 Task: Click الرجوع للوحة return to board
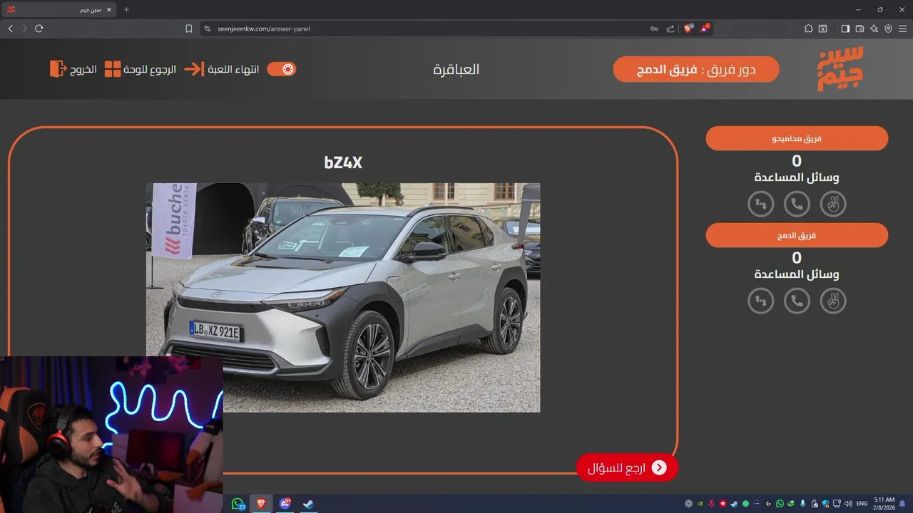(x=141, y=69)
